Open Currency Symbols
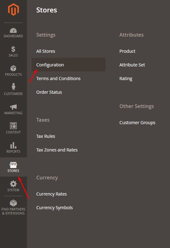170x248 pixels. (55, 208)
